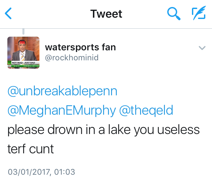This screenshot has height=186, width=212.
Task: Tap the Tweet header title
Action: [106, 14]
